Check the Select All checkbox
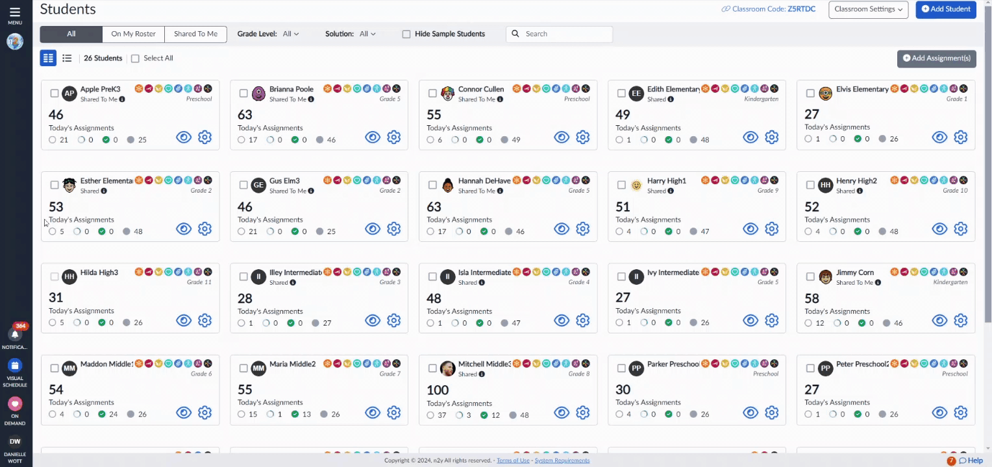 click(x=135, y=58)
